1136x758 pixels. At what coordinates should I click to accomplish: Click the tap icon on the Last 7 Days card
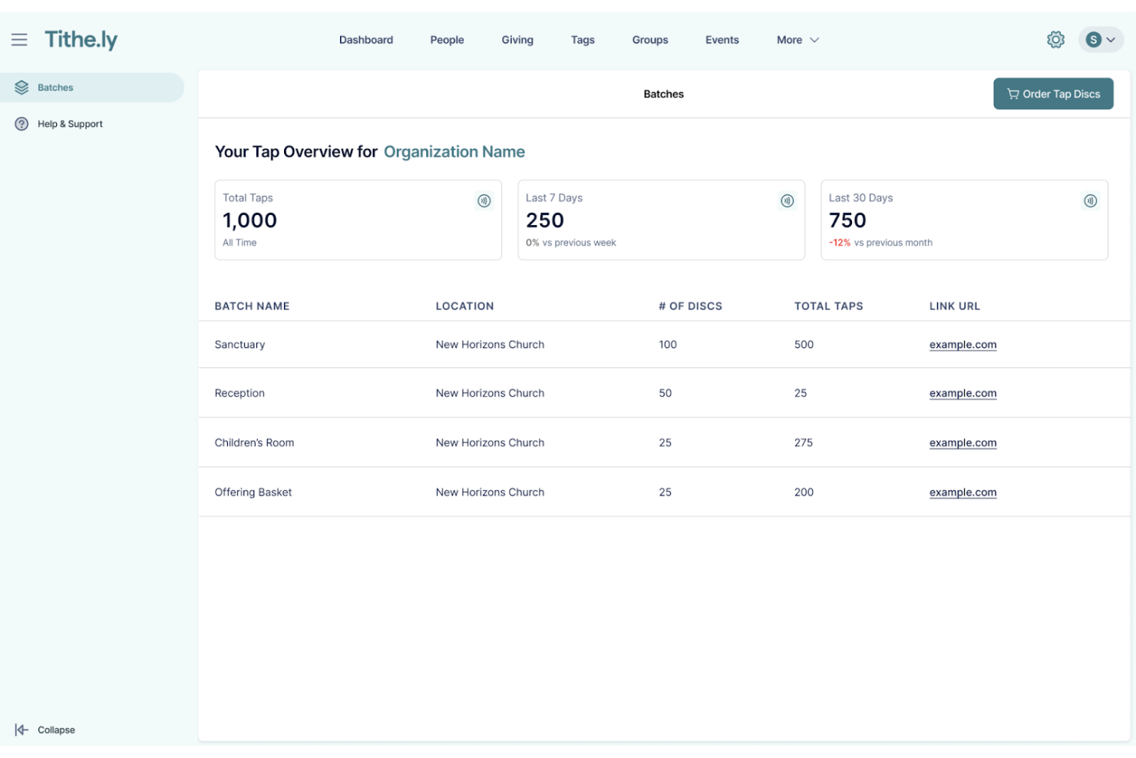click(x=786, y=200)
